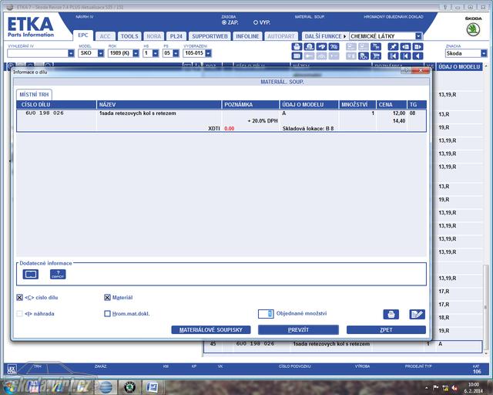Click the handshake icon in the main toolbar
This screenshot has height=395, width=493.
(x=321, y=47)
